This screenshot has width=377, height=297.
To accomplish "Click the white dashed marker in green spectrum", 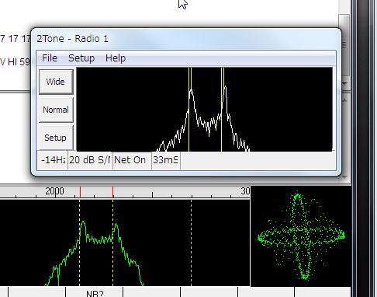I will click(x=192, y=243).
